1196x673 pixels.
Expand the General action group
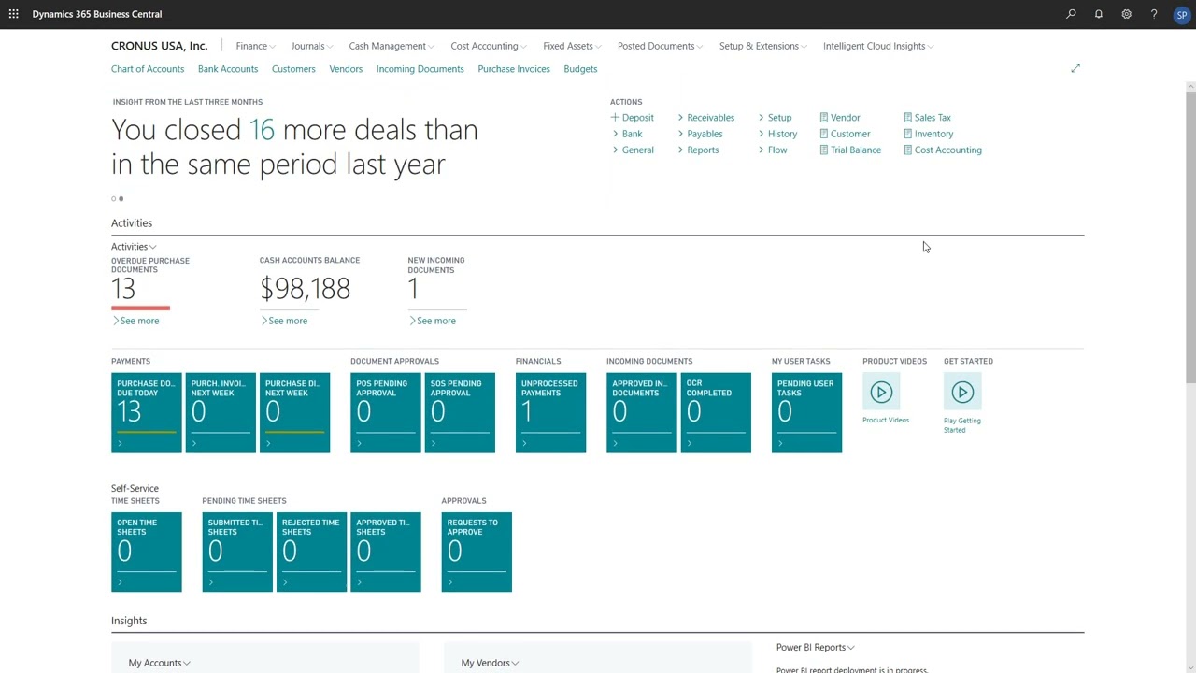pyautogui.click(x=633, y=150)
